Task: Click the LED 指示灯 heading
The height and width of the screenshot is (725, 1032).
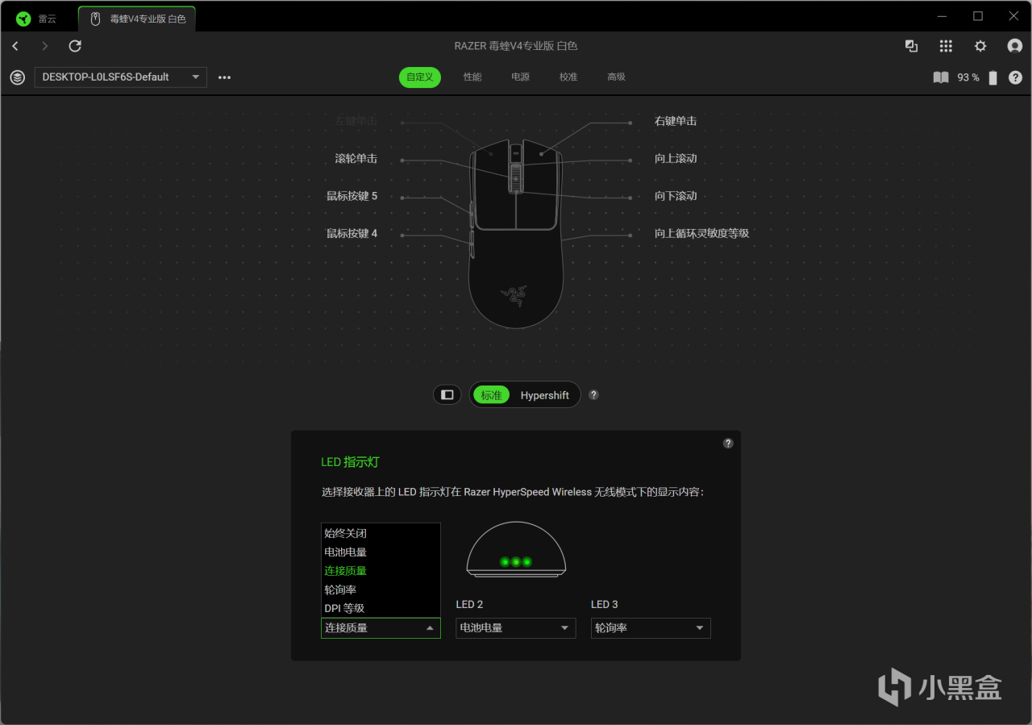Action: (x=350, y=462)
